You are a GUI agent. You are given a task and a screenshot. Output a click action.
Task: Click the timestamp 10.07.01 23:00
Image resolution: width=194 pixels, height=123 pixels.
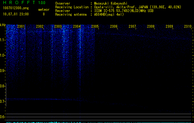16,14
